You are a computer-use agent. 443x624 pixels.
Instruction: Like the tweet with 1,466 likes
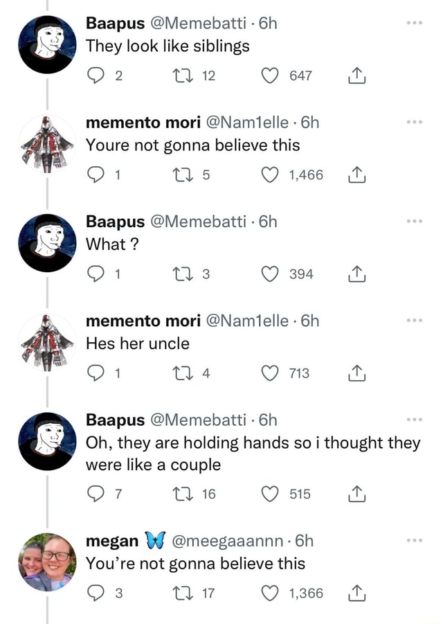[x=270, y=175]
